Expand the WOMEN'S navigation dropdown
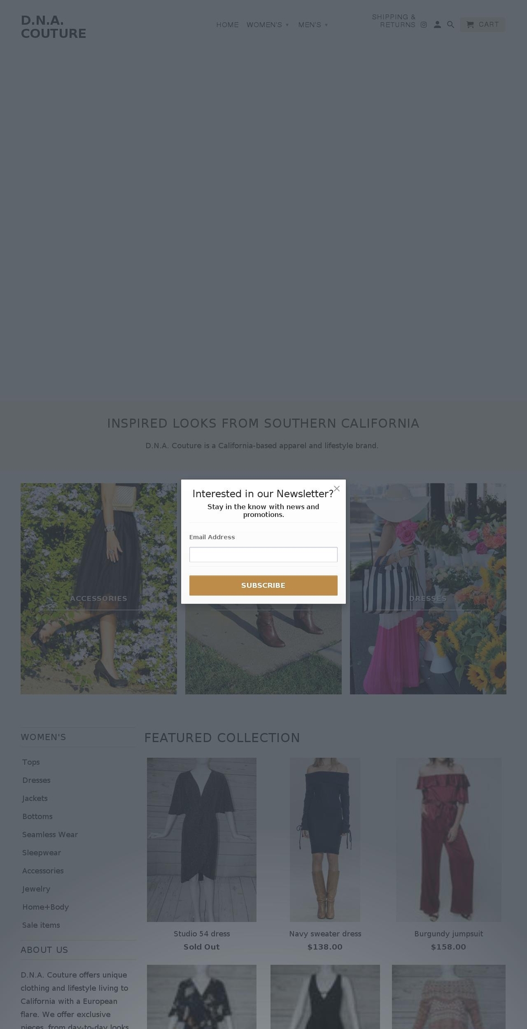Viewport: 527px width, 1029px height. (x=268, y=25)
